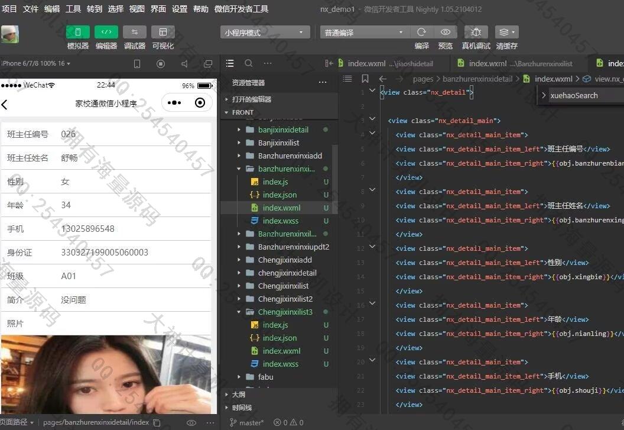Switch to index.wxml ...\jiaoshidetail tab
This screenshot has width=624, height=430.
click(391, 63)
